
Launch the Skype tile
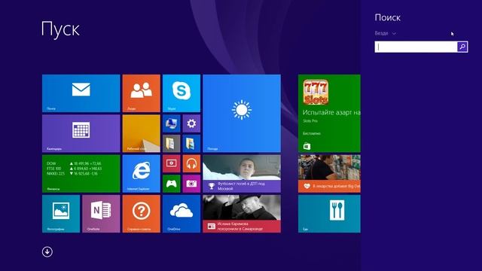point(182,93)
